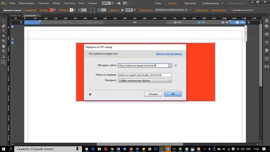Screen dimensions: 270x152
Task: Select the Hand tool
Action: [x=3, y=46]
